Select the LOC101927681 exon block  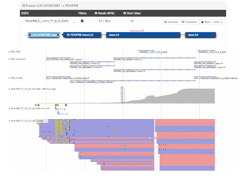pos(44,35)
